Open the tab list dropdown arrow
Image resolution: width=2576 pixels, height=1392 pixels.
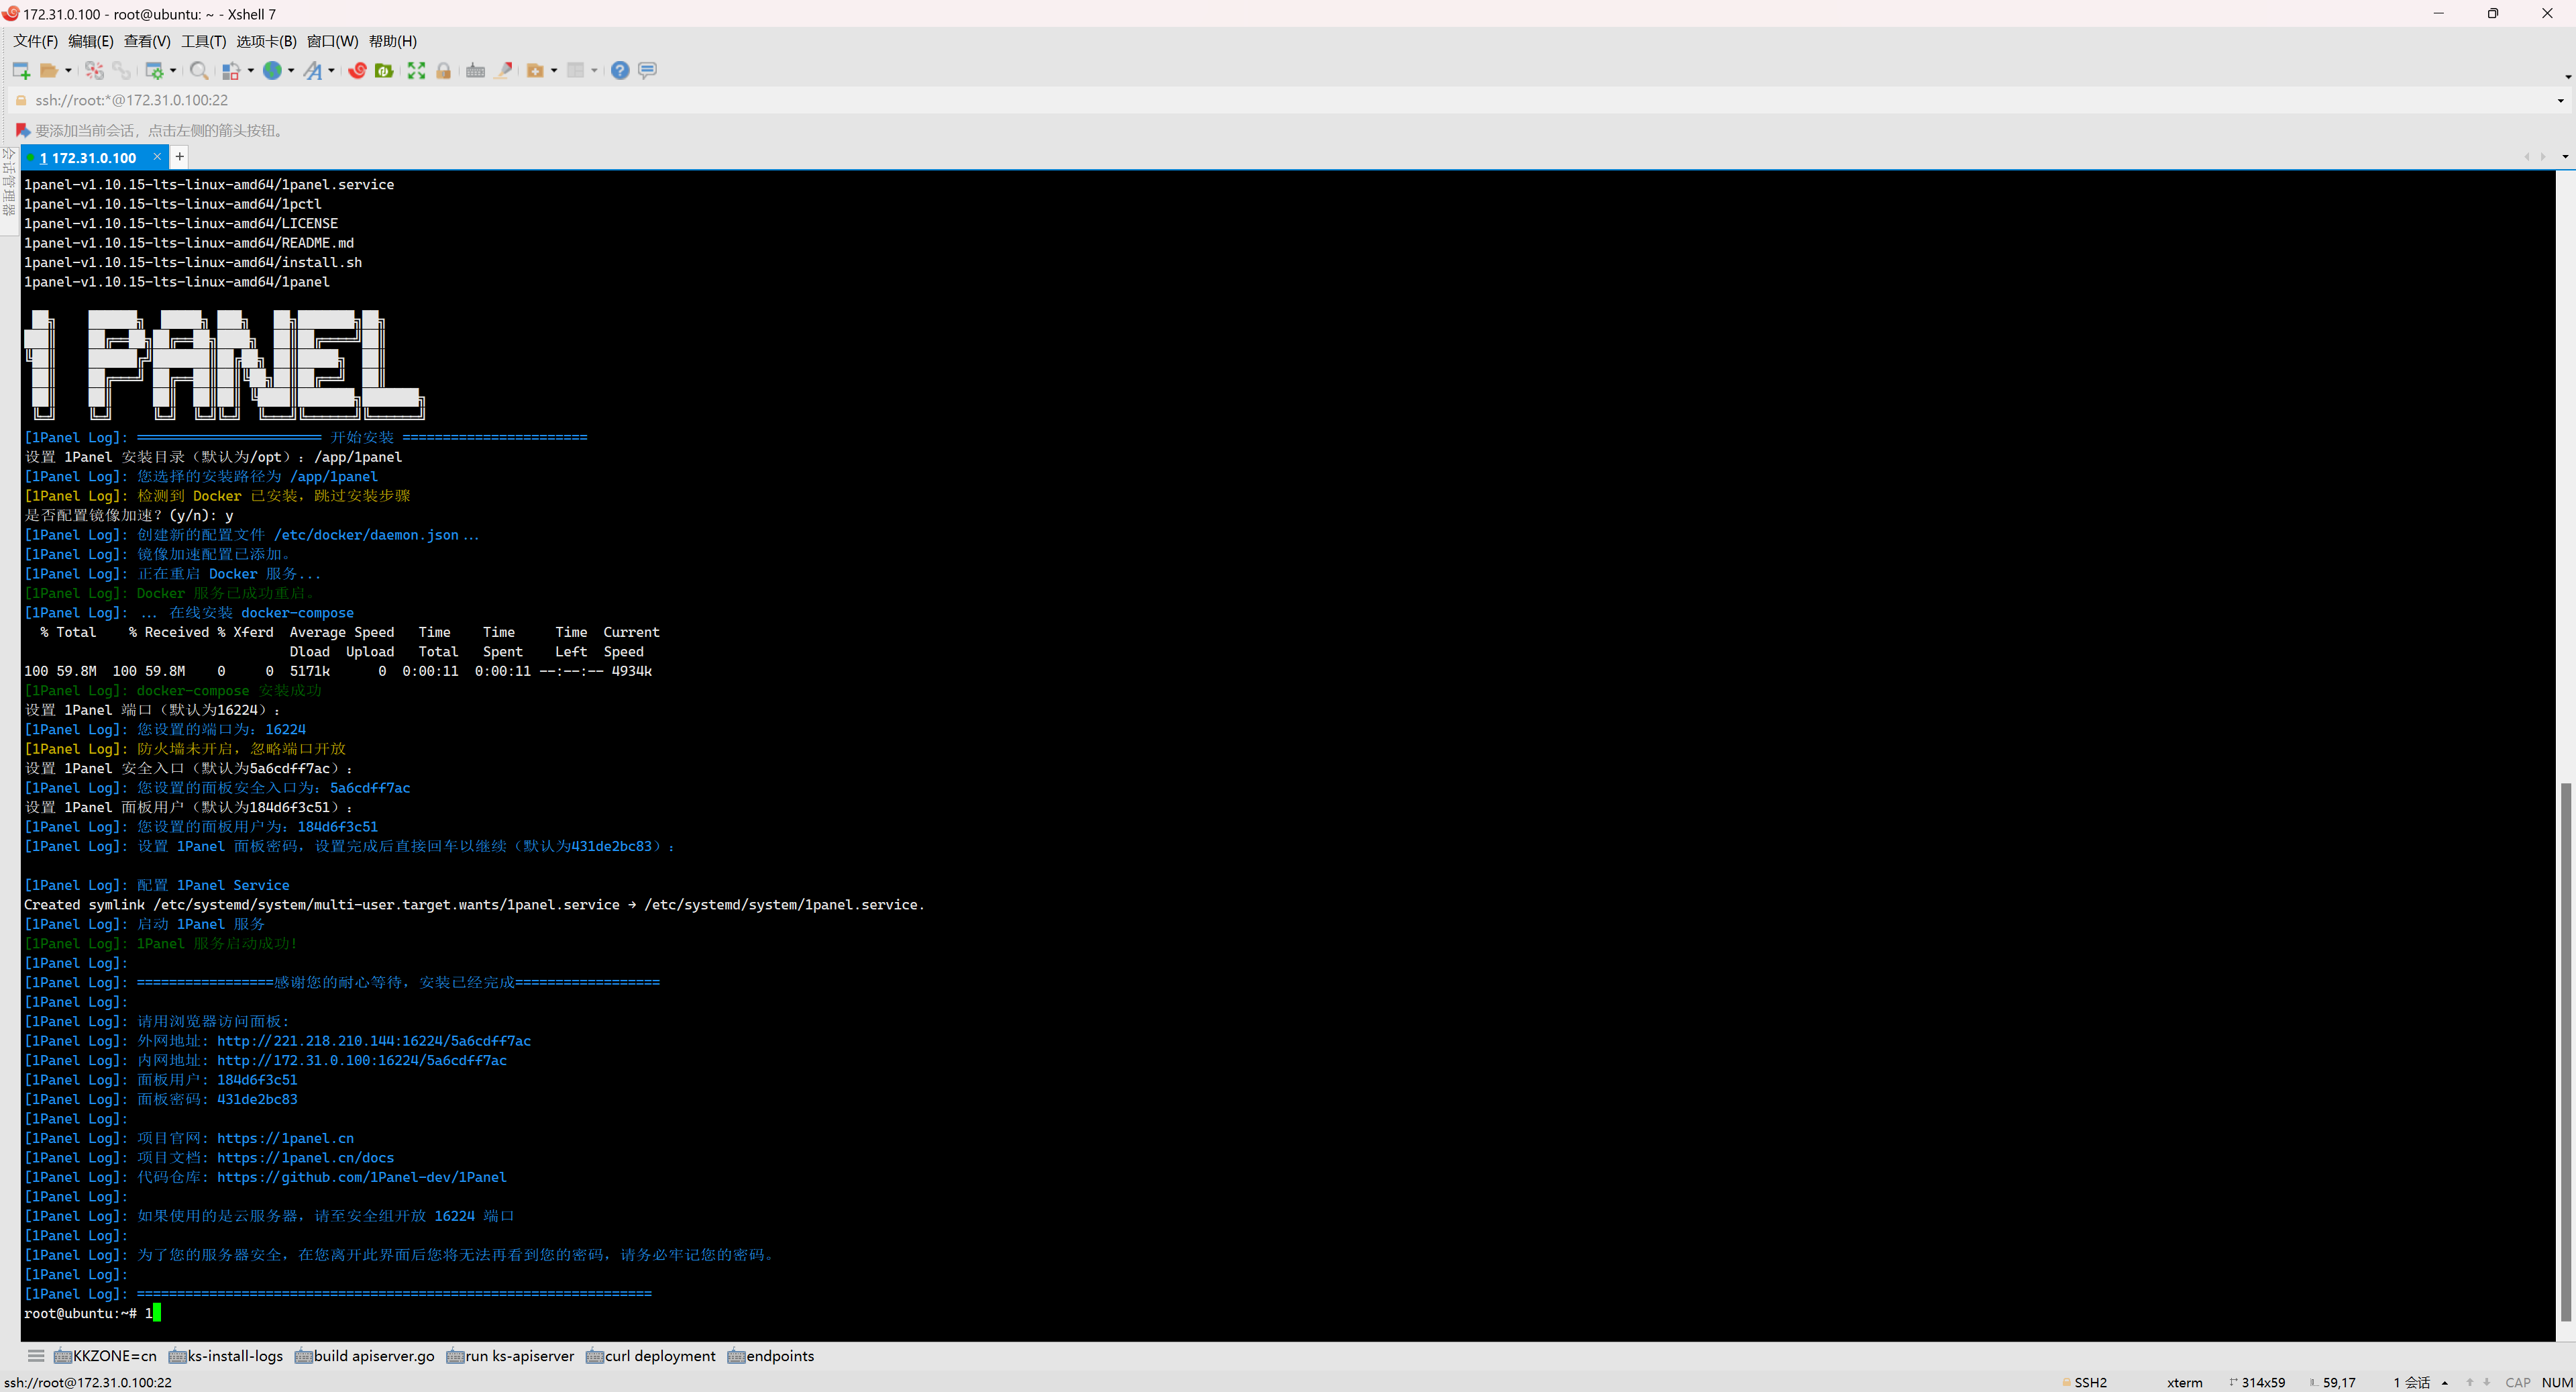point(2565,157)
